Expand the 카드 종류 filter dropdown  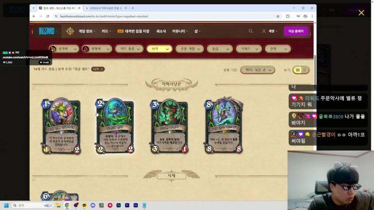point(129,49)
